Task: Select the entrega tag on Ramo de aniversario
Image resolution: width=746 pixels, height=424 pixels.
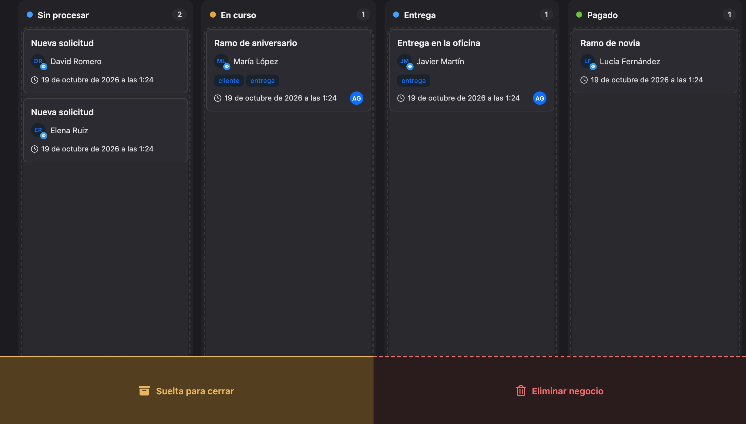Action: (263, 81)
